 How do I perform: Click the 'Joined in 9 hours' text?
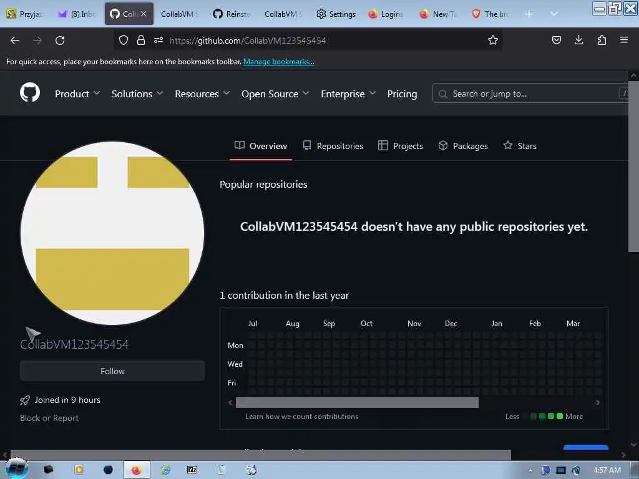pyautogui.click(x=67, y=400)
